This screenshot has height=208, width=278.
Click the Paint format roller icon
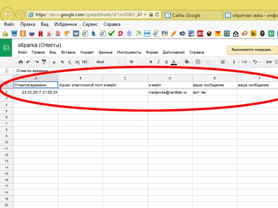pyautogui.click(x=44, y=62)
